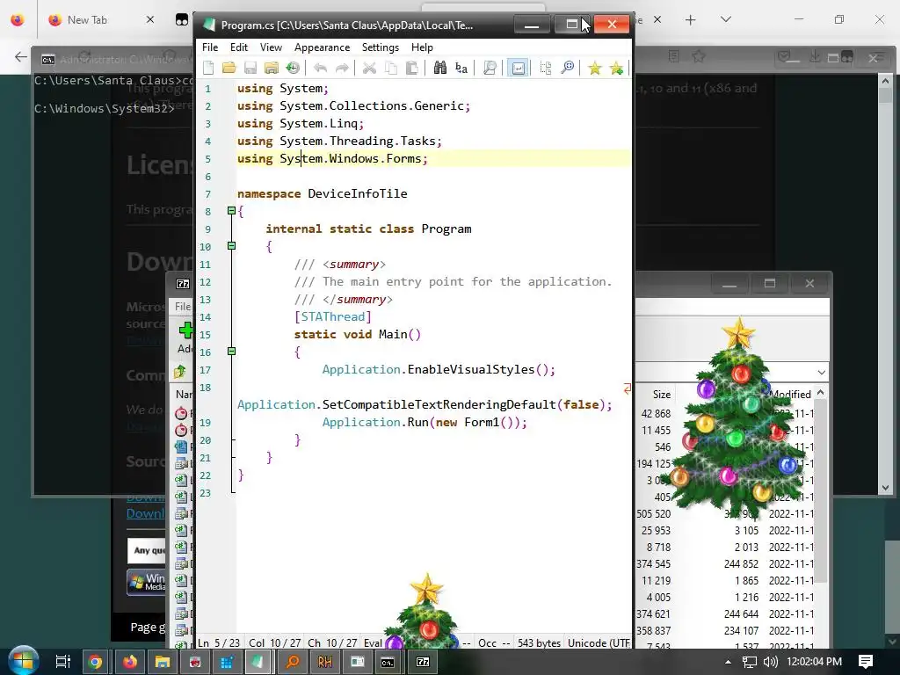Viewport: 900px width, 675px height.
Task: Click the 543 bytes status entry
Action: click(539, 642)
